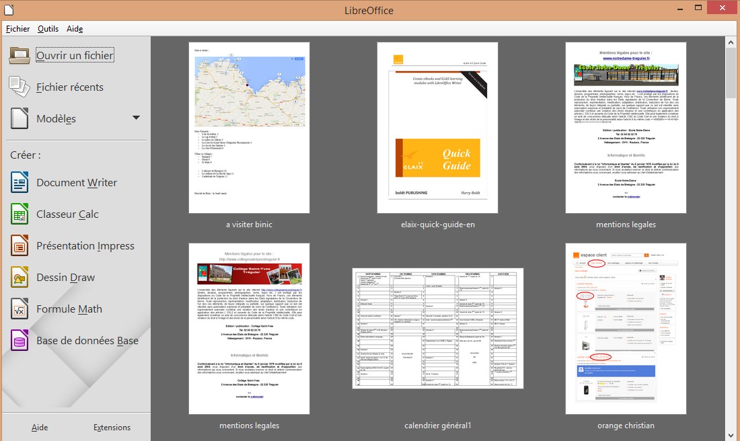Open the 'a visiter binic' document thumbnail
This screenshot has height=441, width=740.
[249, 128]
